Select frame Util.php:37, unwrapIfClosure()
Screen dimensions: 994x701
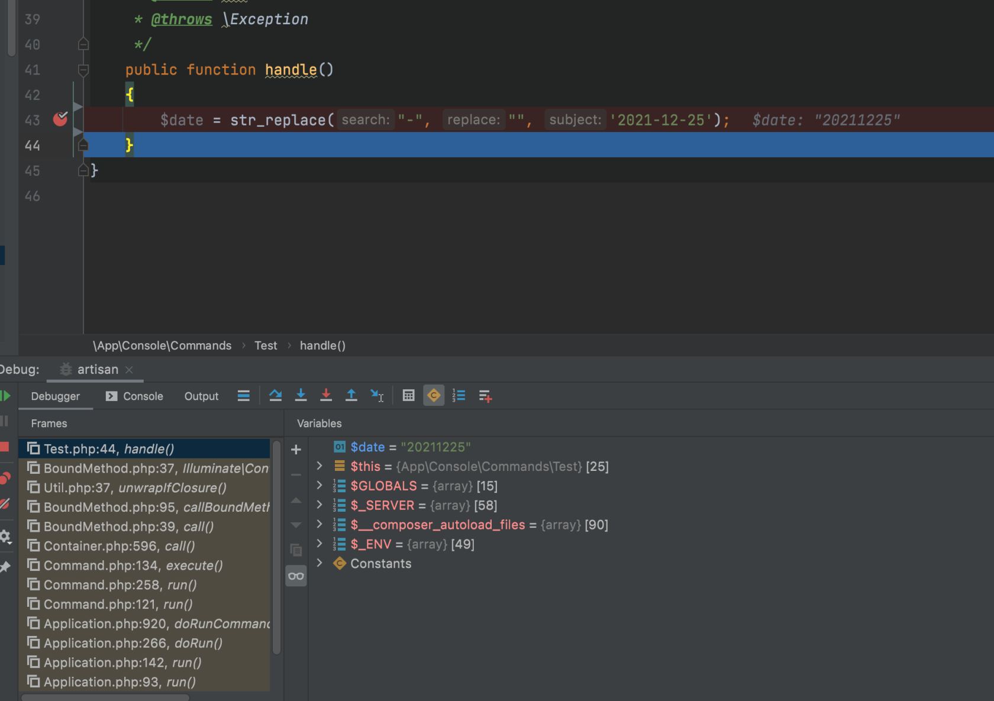click(144, 487)
